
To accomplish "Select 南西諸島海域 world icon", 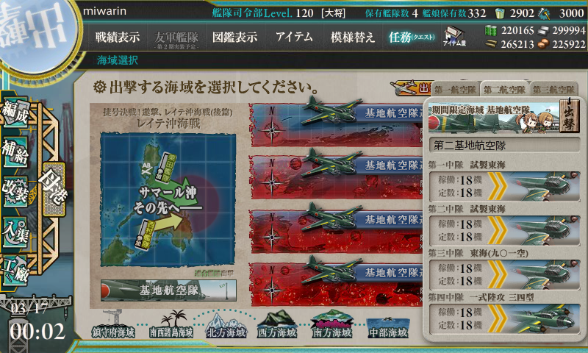I will [x=171, y=325].
